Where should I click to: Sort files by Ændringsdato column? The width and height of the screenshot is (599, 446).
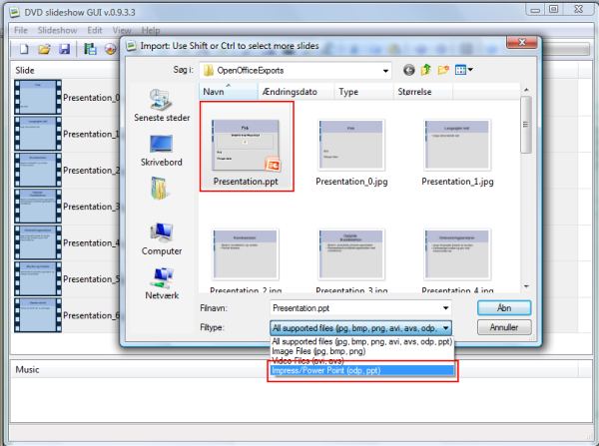click(x=297, y=92)
